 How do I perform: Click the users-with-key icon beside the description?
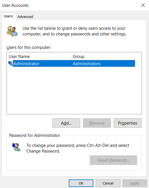pos(12,31)
